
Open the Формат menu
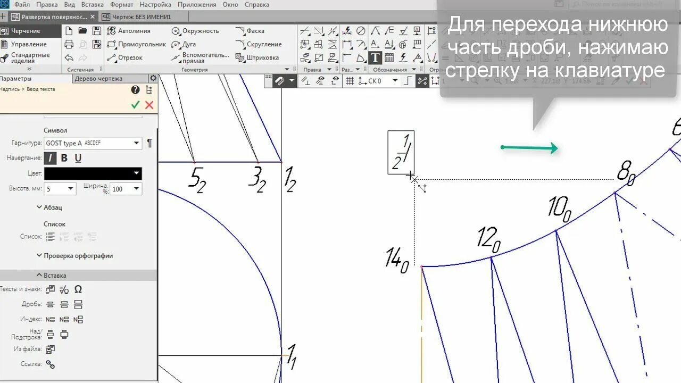click(x=121, y=5)
